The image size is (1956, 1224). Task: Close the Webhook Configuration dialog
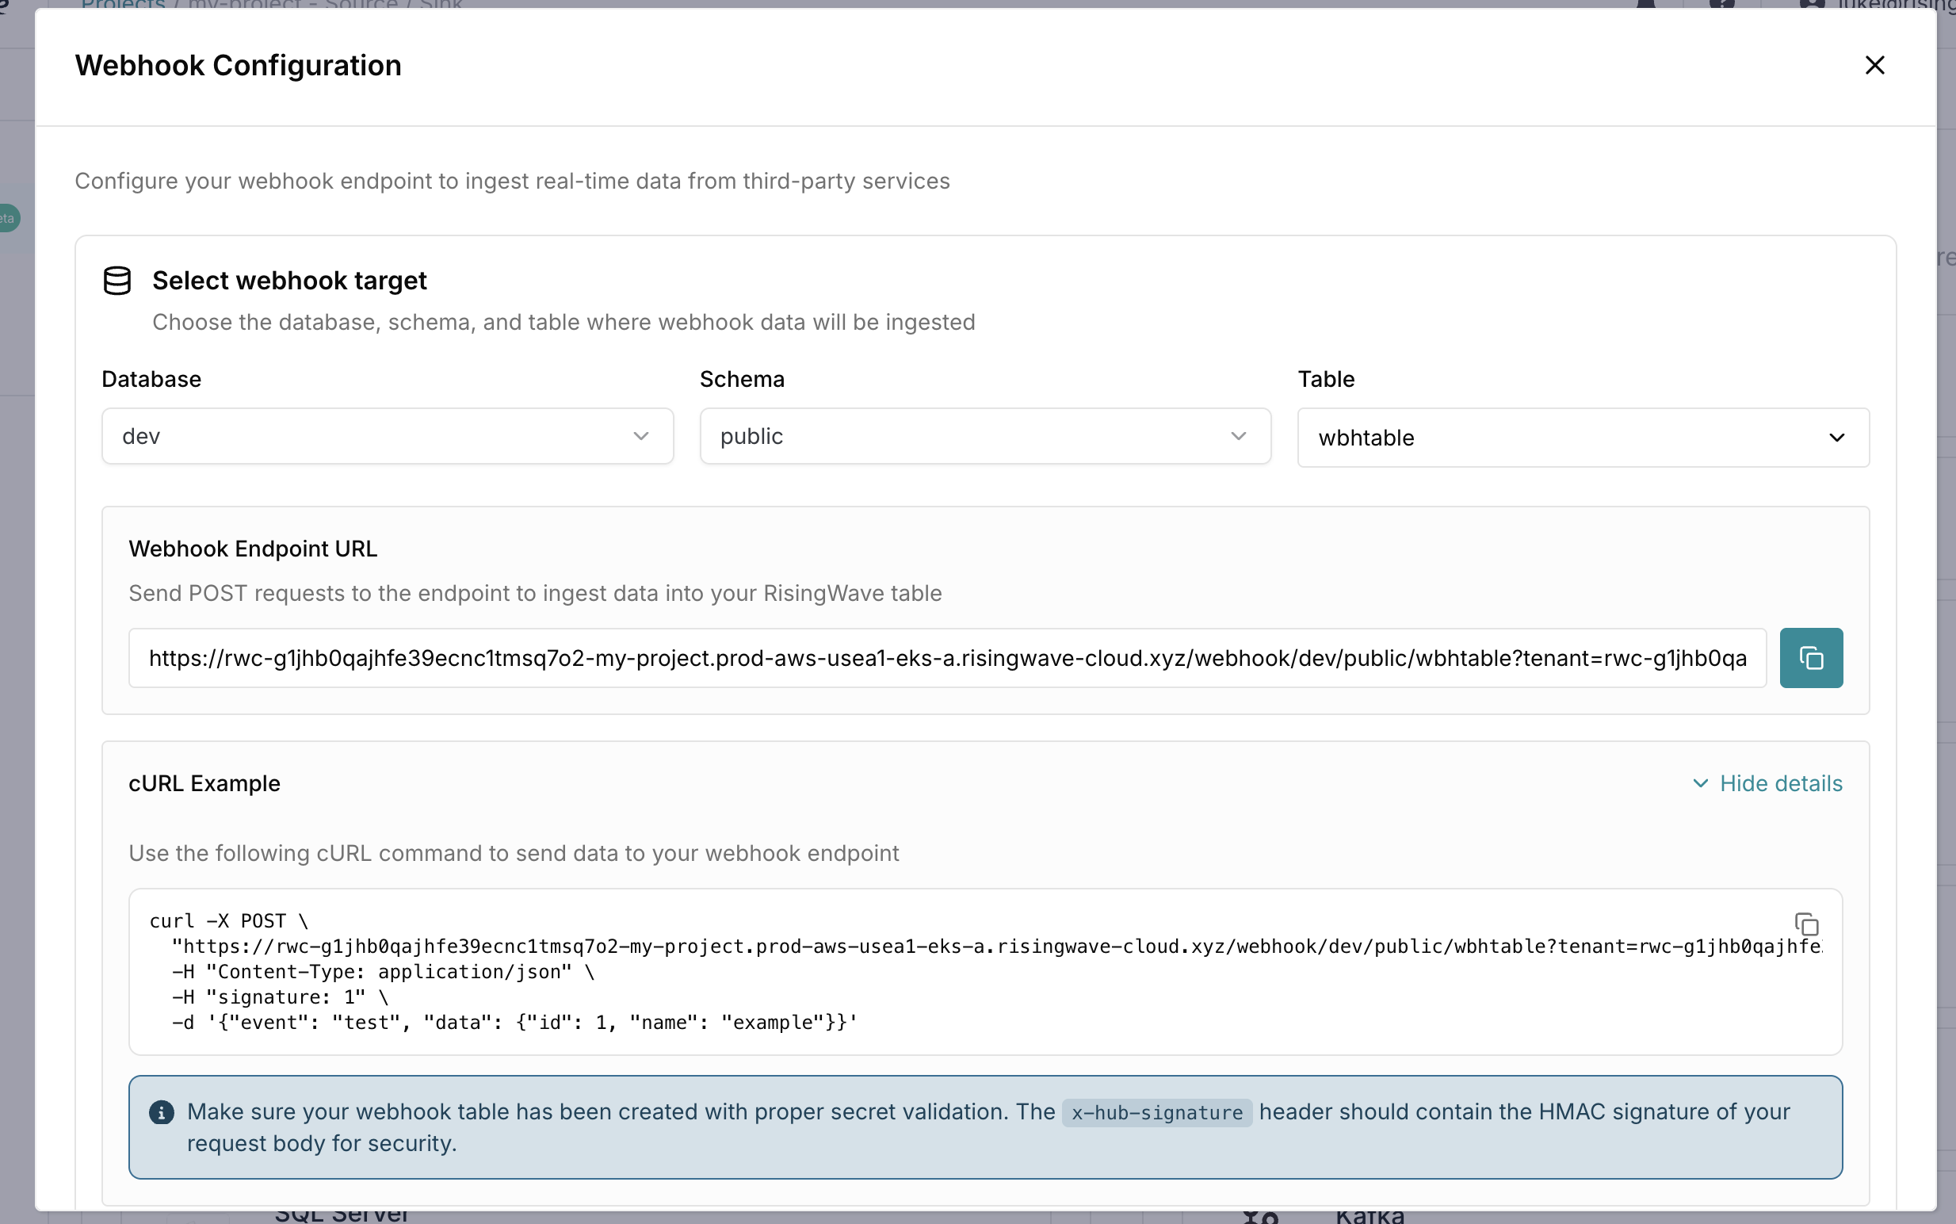[x=1874, y=65]
